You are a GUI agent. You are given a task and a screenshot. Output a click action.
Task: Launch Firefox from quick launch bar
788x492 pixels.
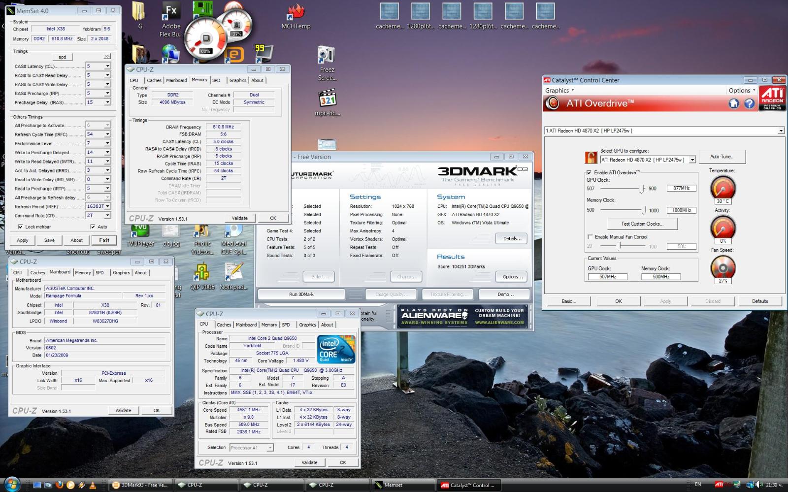pyautogui.click(x=60, y=485)
